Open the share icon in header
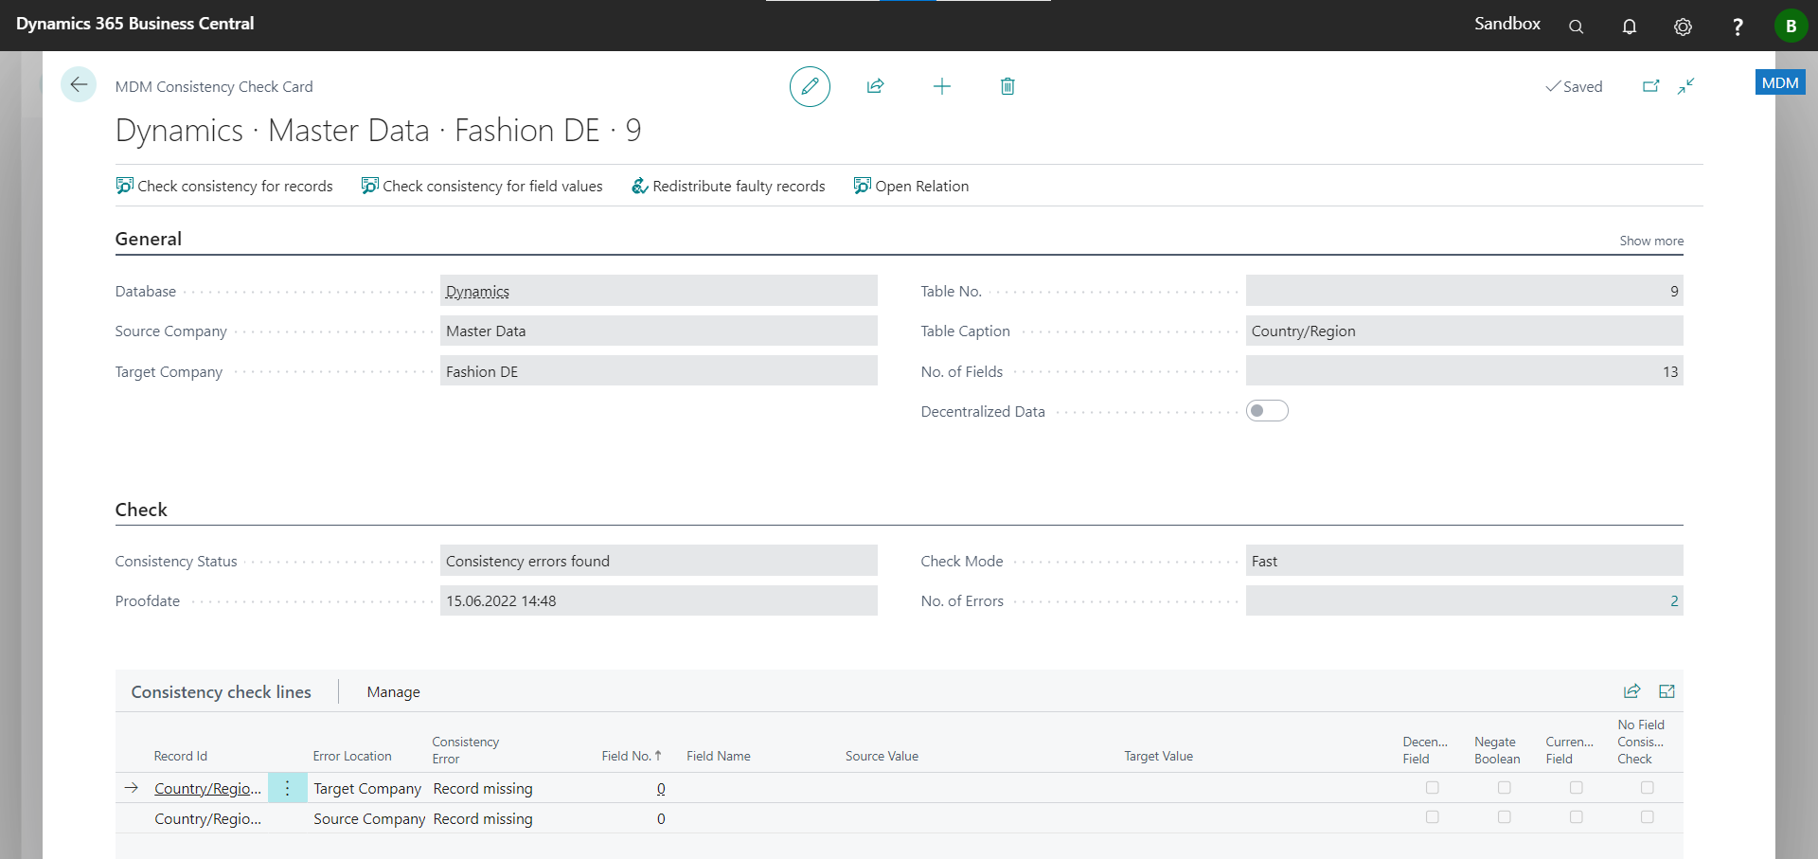Image resolution: width=1818 pixels, height=859 pixels. click(x=875, y=86)
